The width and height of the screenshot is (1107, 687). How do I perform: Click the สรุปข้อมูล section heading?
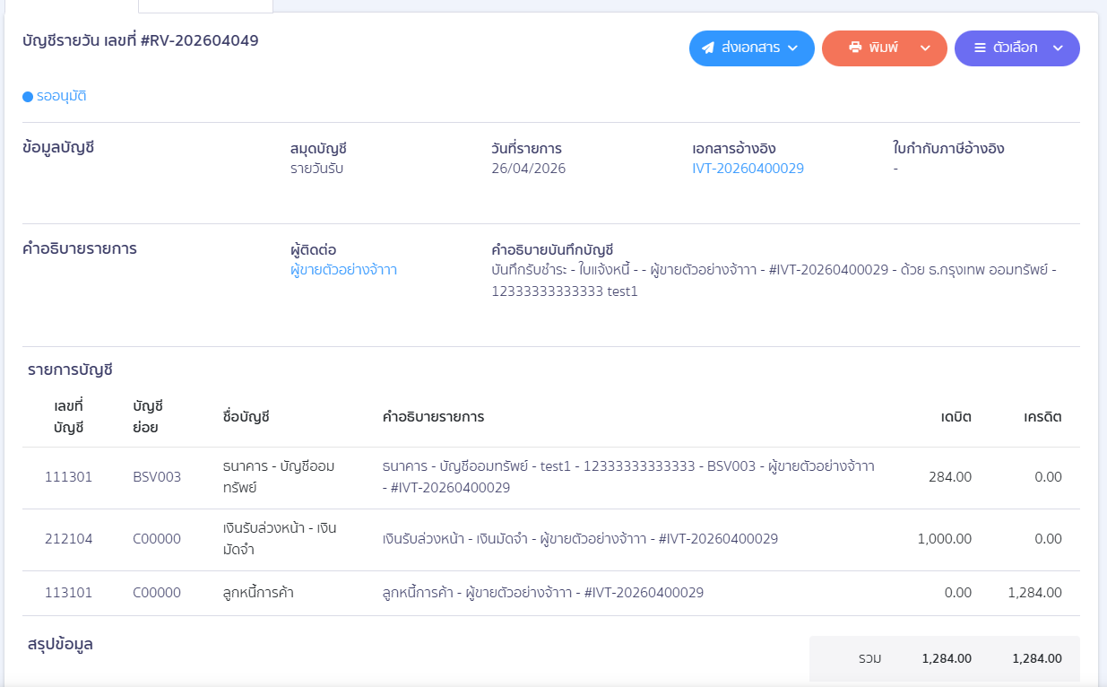(60, 644)
